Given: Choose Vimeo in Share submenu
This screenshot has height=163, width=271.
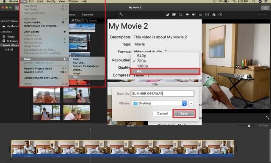Looking at the screenshot, I should (87, 70).
